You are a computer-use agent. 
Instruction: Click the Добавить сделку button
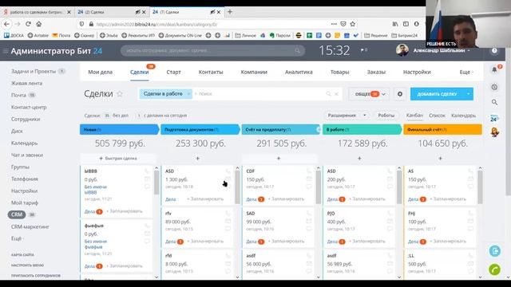pyautogui.click(x=437, y=94)
